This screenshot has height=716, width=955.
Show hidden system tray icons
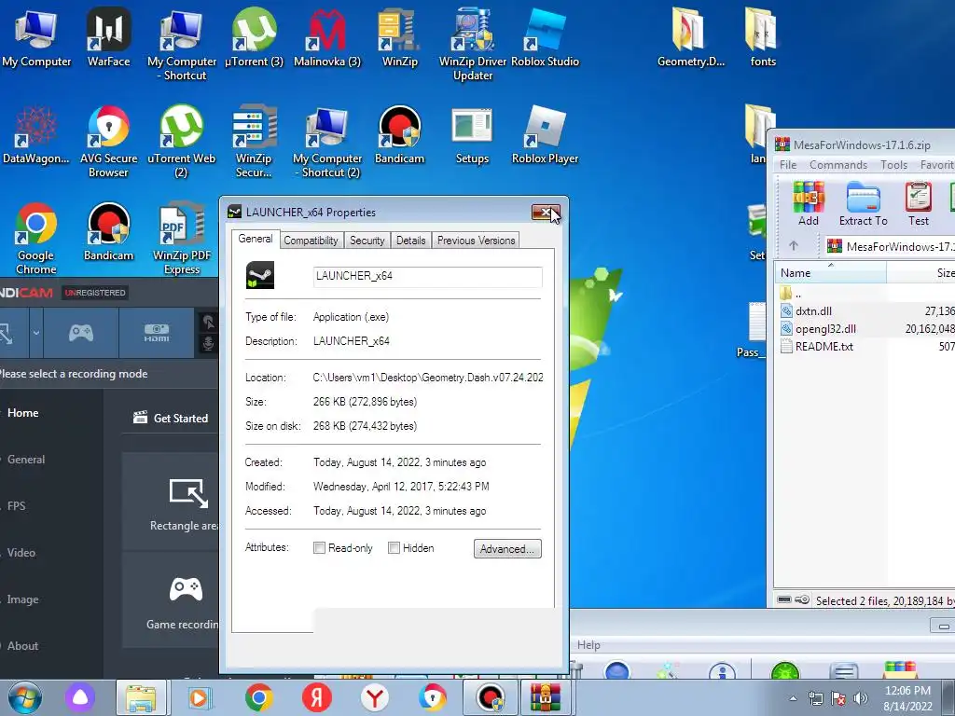[x=793, y=699]
